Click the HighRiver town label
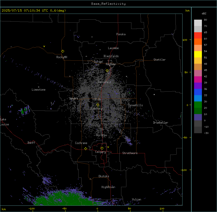This screenshot has width=217, height=212. point(108,187)
